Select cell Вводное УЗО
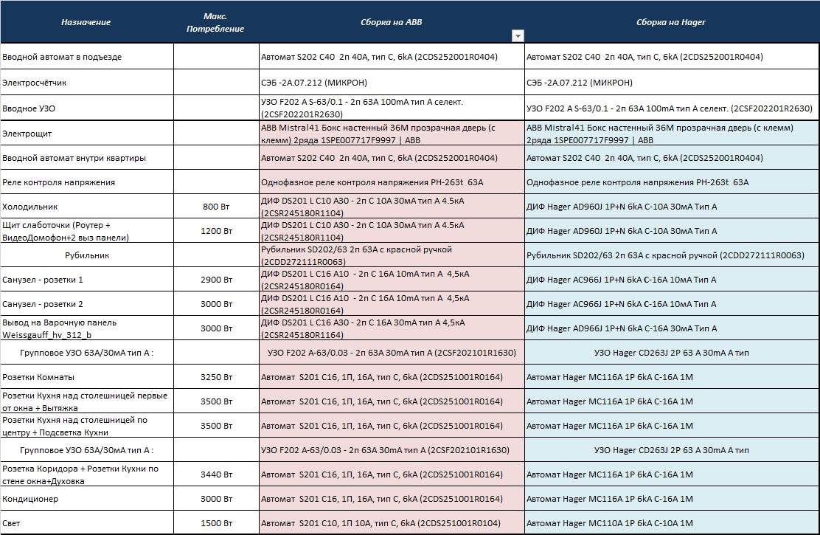 click(x=87, y=108)
